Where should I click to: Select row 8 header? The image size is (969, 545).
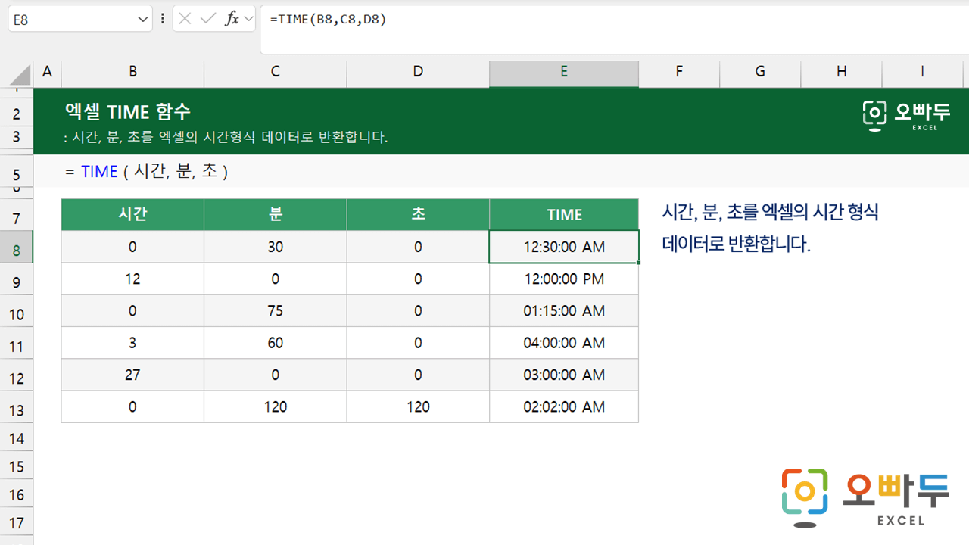tap(17, 251)
